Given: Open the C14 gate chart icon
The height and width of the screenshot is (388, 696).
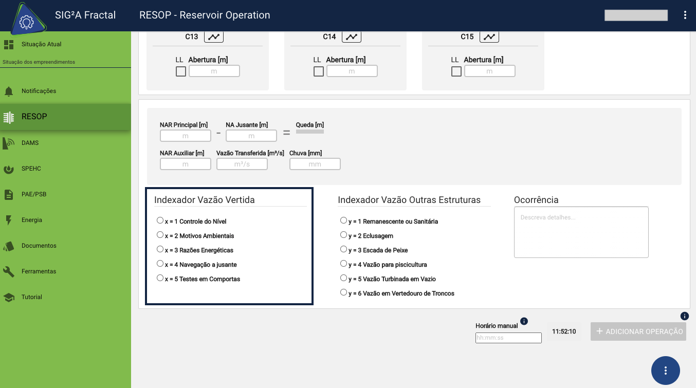Looking at the screenshot, I should pyautogui.click(x=352, y=37).
